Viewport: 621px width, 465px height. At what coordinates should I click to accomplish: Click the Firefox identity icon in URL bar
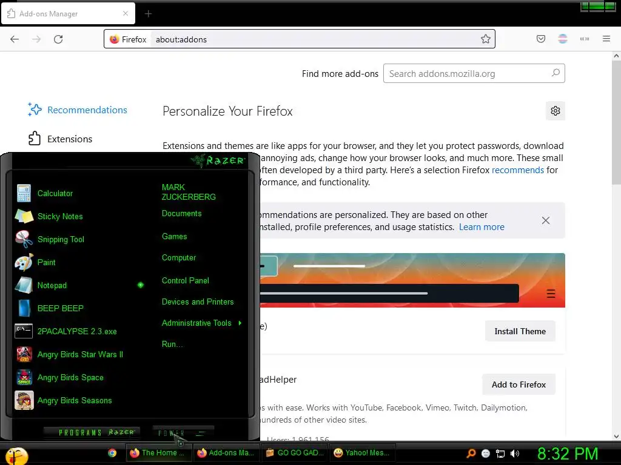tap(115, 39)
